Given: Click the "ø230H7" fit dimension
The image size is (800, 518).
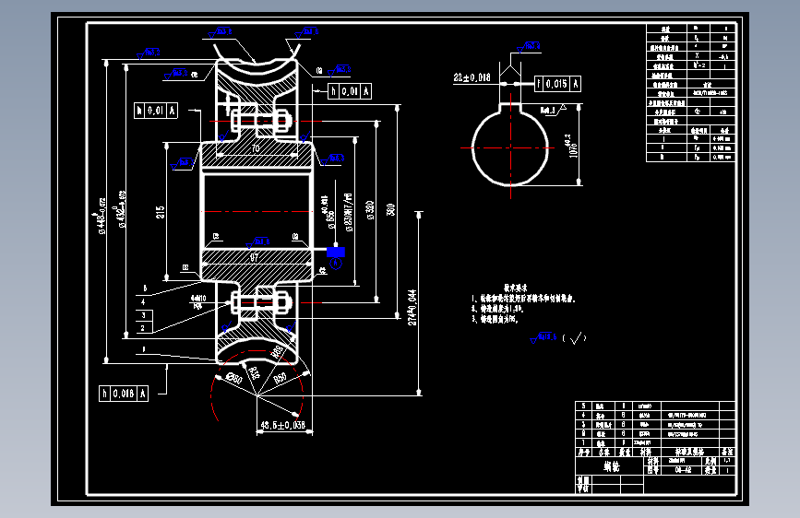Looking at the screenshot, I should point(349,213).
